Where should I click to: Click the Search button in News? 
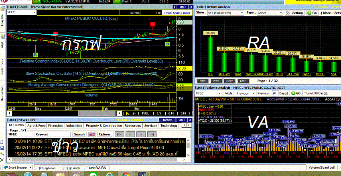[79, 134]
